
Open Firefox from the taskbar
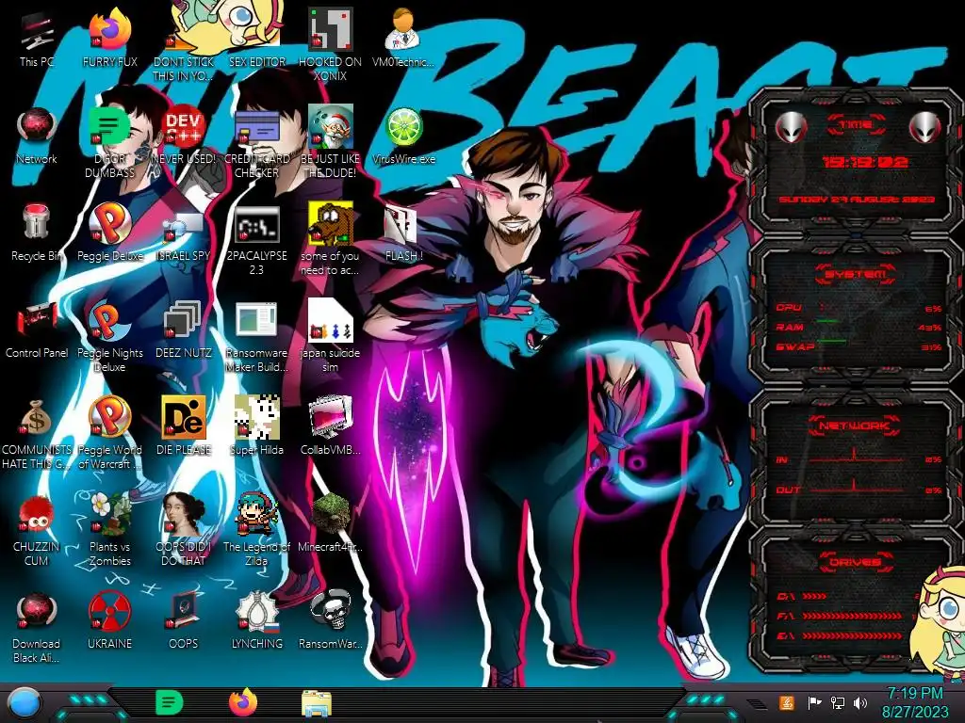pos(243,702)
